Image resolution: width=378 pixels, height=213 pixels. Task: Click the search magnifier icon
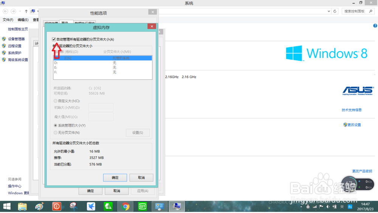pos(371,11)
